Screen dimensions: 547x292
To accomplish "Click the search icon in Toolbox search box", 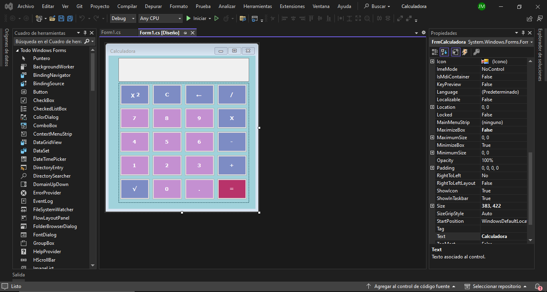I will tap(86, 41).
